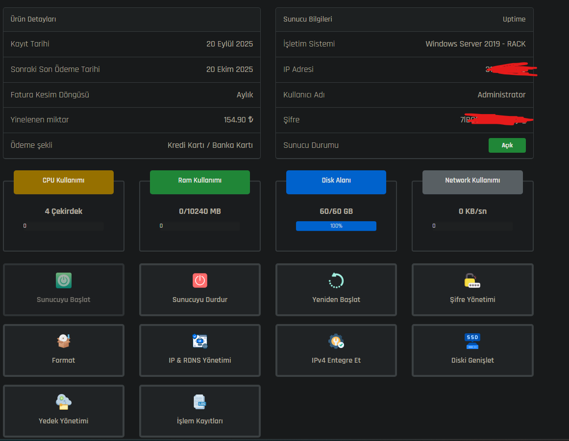Click the IPv4 Entegre Et label
The width and height of the screenshot is (569, 441).
(x=336, y=360)
